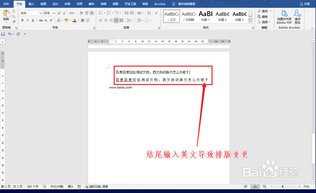This screenshot has width=316, height=193.
Task: Open the 设计 ribbon tab
Action: click(x=55, y=4)
